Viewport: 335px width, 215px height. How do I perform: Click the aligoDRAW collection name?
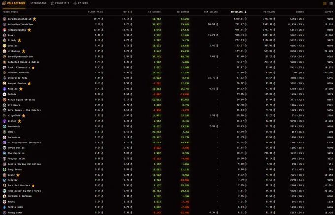tap(14, 116)
